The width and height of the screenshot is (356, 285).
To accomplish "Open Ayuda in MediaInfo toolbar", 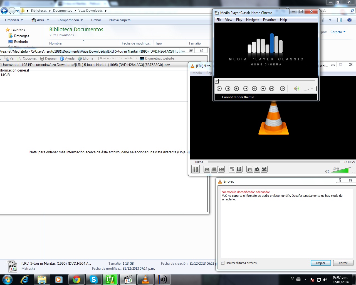I will (x=67, y=58).
